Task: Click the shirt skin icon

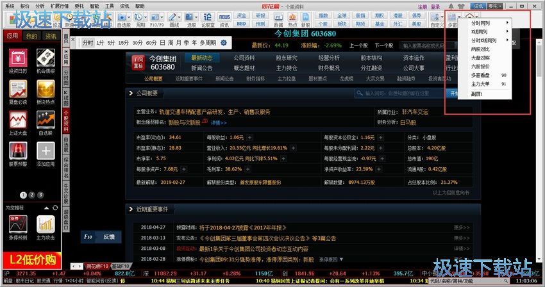Action: pos(461,6)
